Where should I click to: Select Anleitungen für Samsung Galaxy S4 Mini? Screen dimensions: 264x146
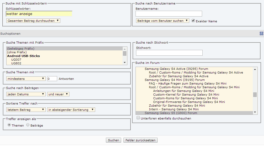(x=194, y=91)
